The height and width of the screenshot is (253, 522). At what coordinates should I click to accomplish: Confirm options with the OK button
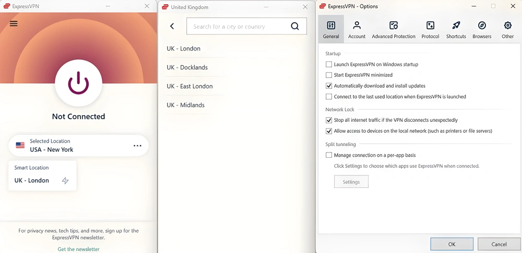pyautogui.click(x=452, y=244)
